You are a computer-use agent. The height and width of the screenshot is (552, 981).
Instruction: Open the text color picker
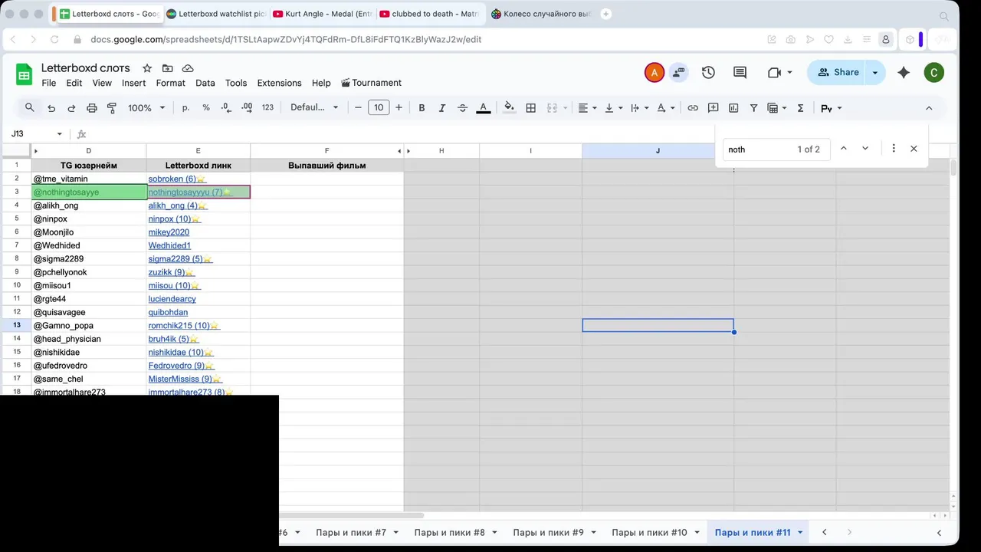click(x=484, y=108)
